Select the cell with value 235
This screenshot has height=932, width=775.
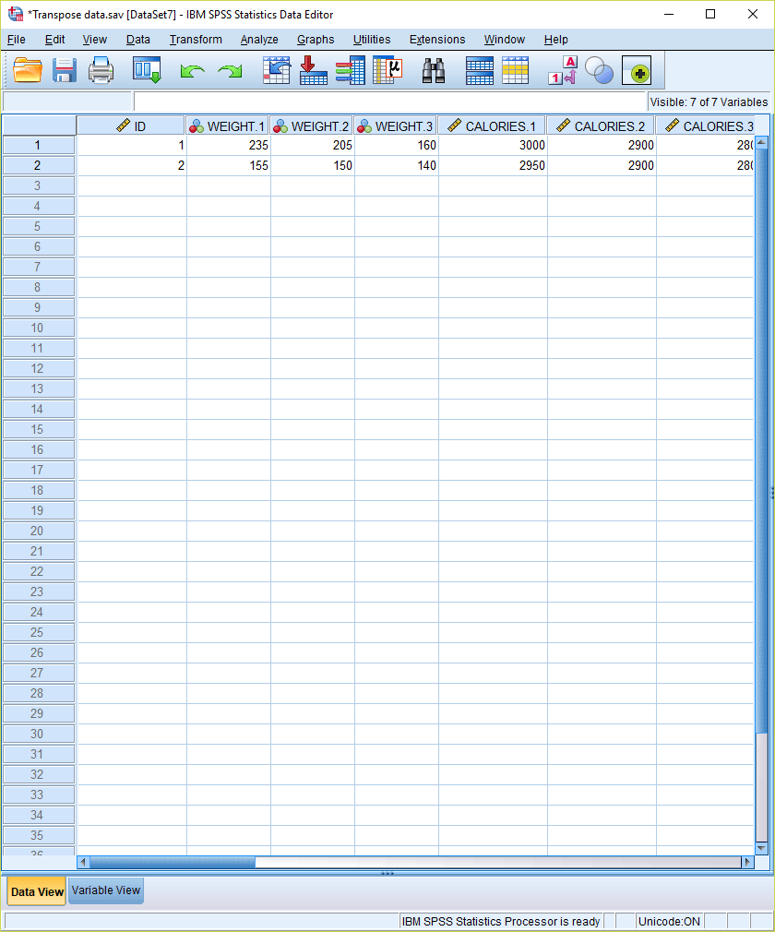(x=229, y=146)
